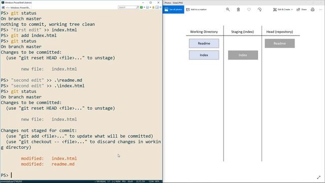325x183 pixels.
Task: Open the Edit & Create dropdown
Action: [x=283, y=10]
